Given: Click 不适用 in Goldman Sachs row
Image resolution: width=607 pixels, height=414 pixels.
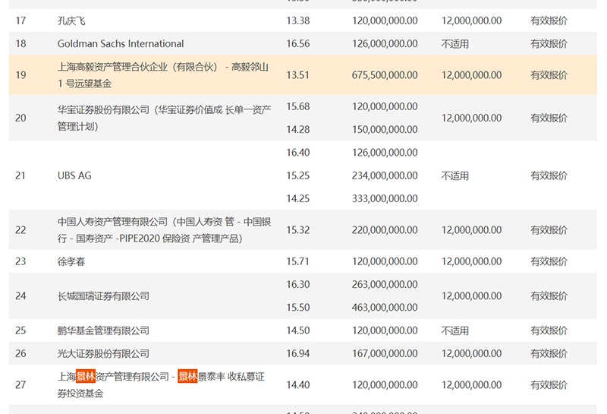Looking at the screenshot, I should [454, 44].
